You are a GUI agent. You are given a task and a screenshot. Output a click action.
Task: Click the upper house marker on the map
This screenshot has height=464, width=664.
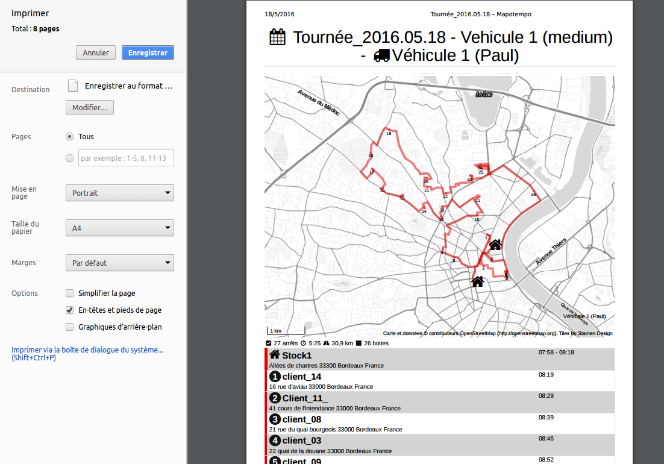tap(495, 245)
